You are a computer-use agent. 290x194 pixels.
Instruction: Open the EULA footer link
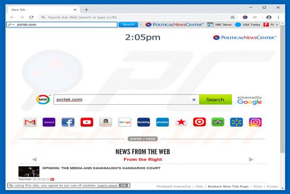[258, 186]
